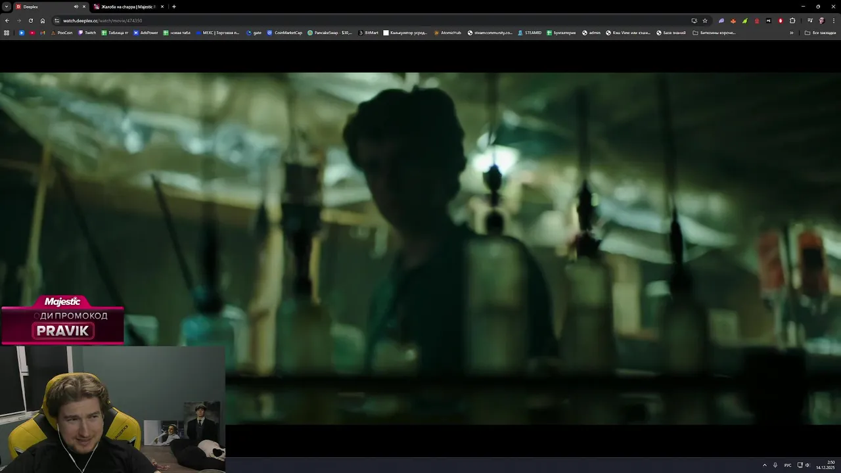Click the movie video player area

pos(420,248)
